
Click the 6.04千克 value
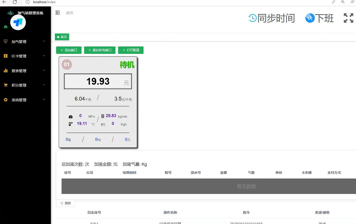(x=83, y=99)
